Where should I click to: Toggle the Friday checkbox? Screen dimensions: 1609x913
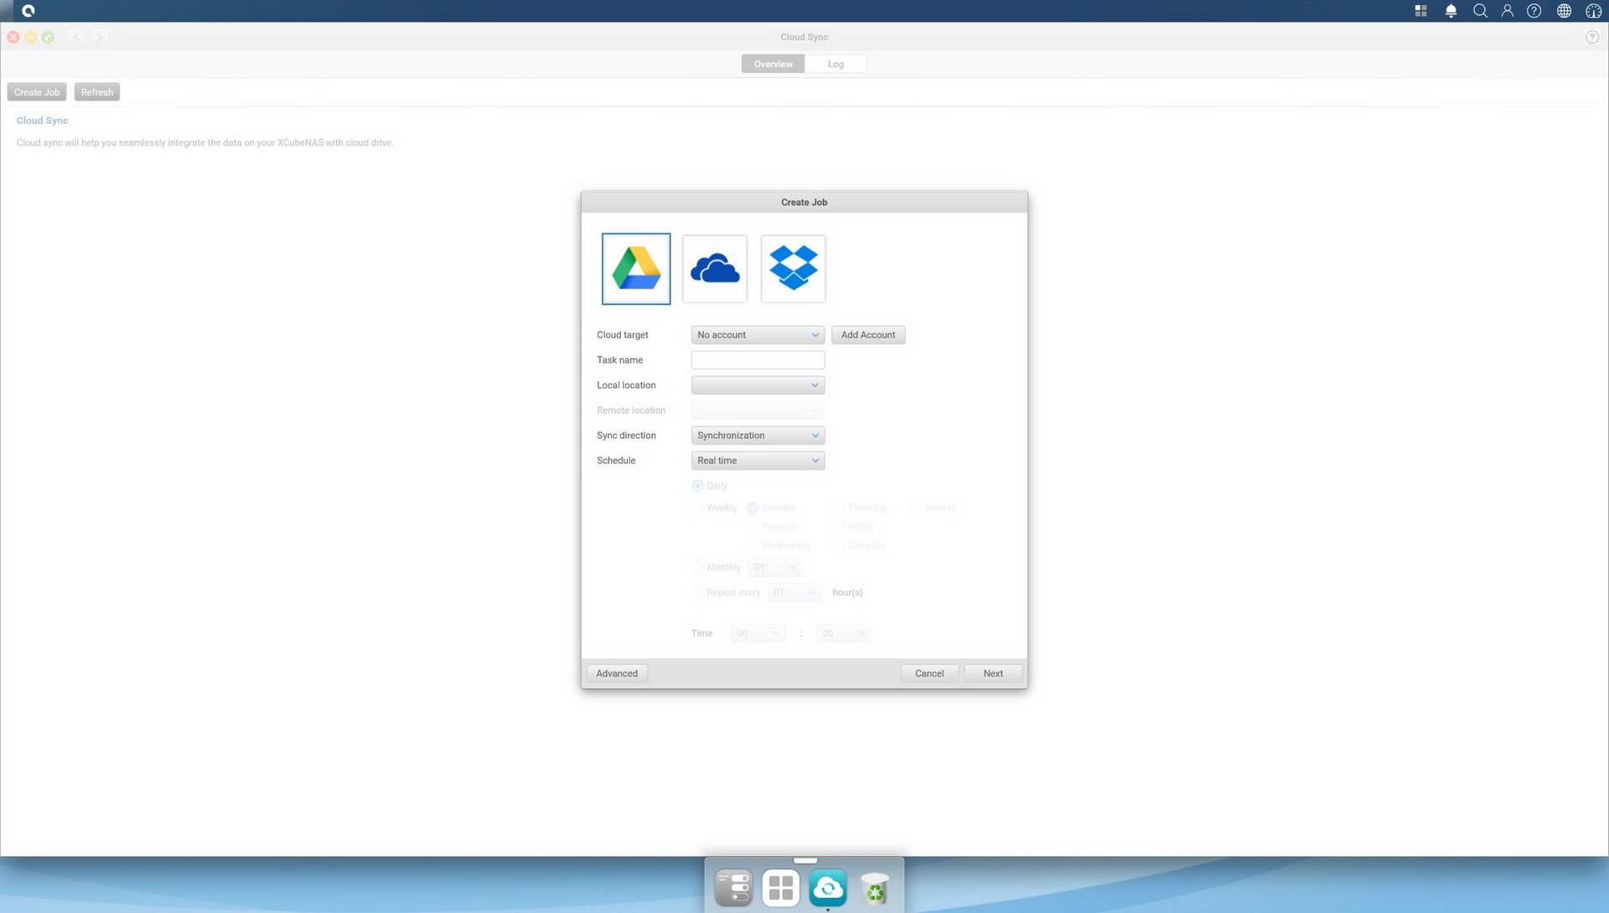tap(838, 527)
